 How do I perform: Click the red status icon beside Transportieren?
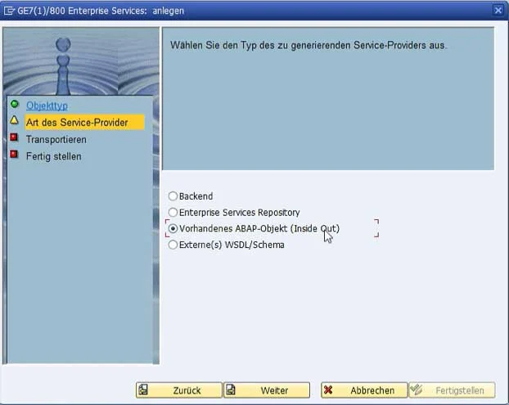(14, 138)
